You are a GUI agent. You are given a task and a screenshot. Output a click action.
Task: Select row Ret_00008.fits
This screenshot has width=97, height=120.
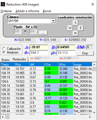click(x=46, y=98)
